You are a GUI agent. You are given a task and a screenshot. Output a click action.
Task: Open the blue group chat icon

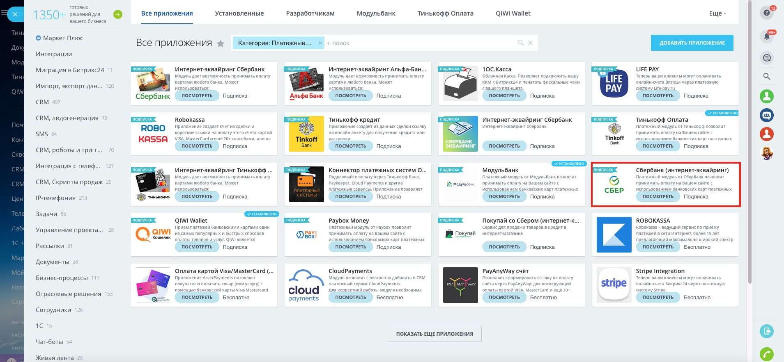(x=767, y=115)
